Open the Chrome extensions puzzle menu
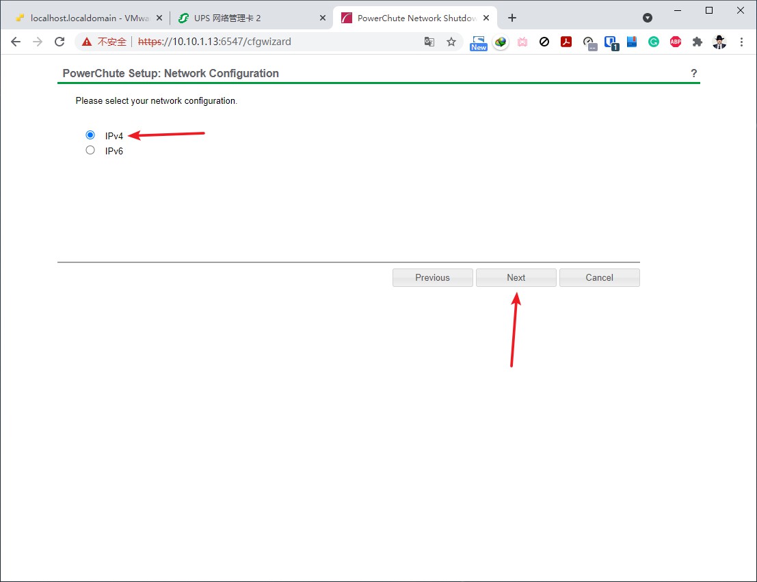Image resolution: width=757 pixels, height=582 pixels. 698,42
